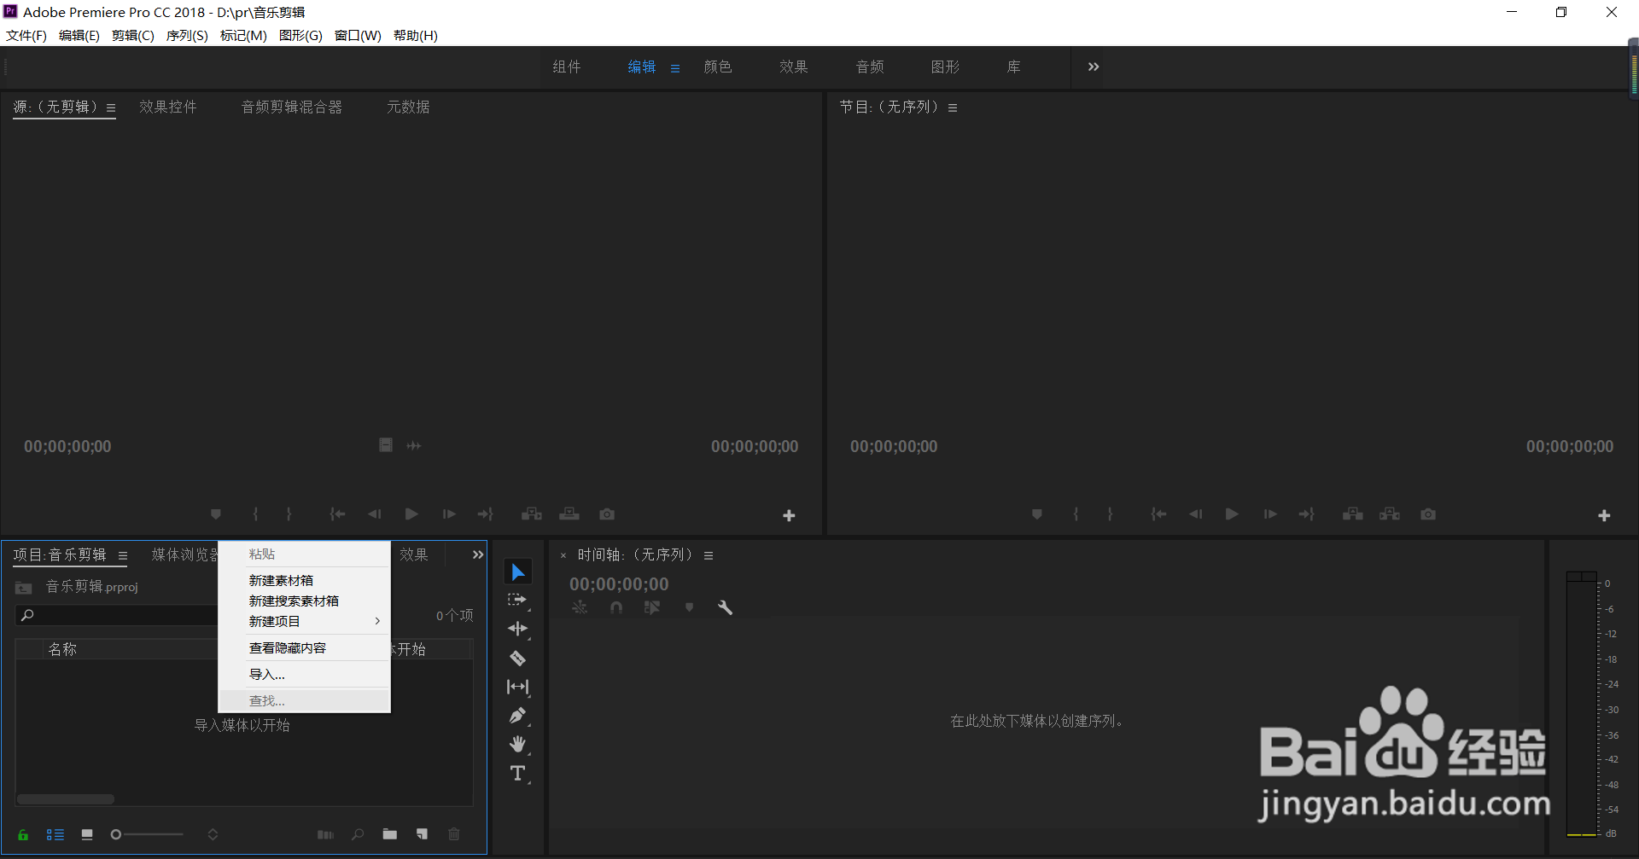Toggle nest sequence insert mode in timeline
This screenshot has height=859, width=1639.
[x=580, y=607]
